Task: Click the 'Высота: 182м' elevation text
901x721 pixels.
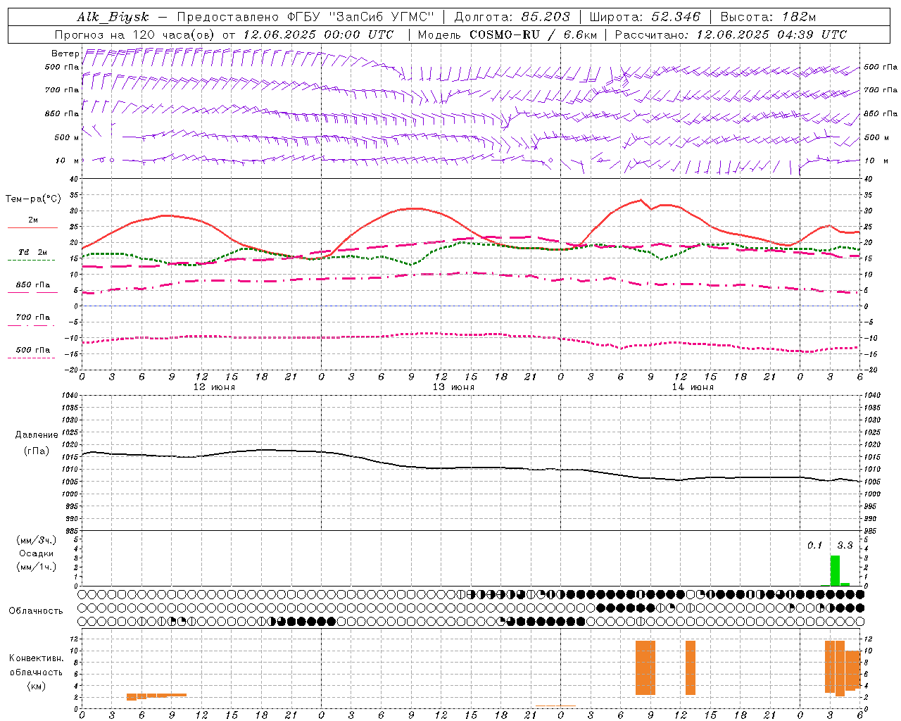Action: pos(768,18)
